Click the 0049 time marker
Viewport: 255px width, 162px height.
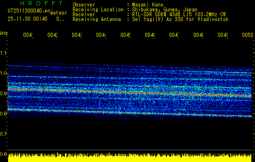(223, 35)
